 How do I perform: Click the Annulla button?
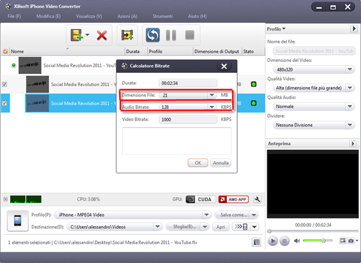221,163
